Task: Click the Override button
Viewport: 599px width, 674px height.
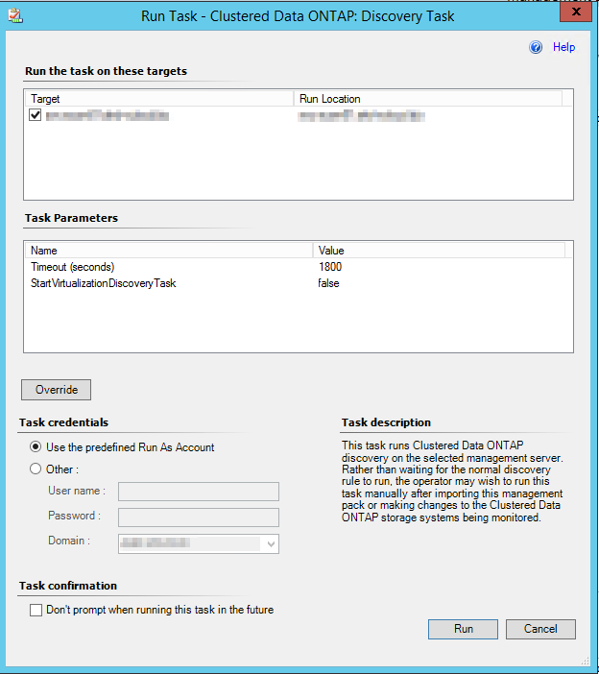Action: tap(57, 390)
